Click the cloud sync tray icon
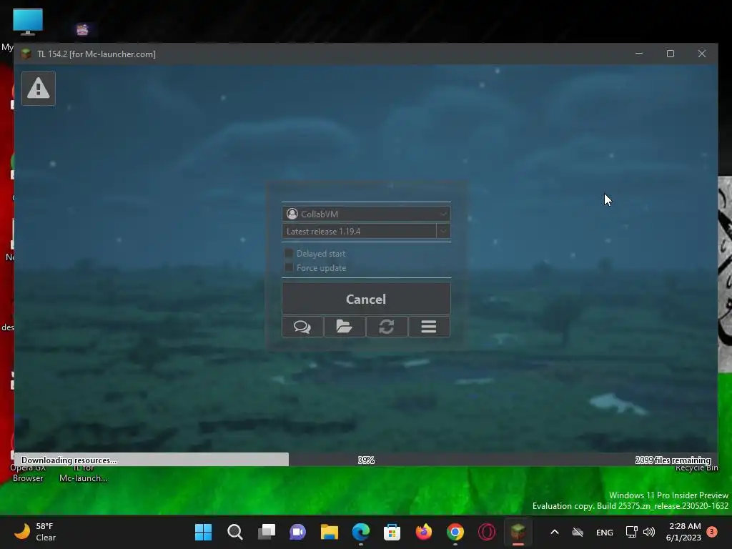Image resolution: width=732 pixels, height=549 pixels. pos(578,532)
